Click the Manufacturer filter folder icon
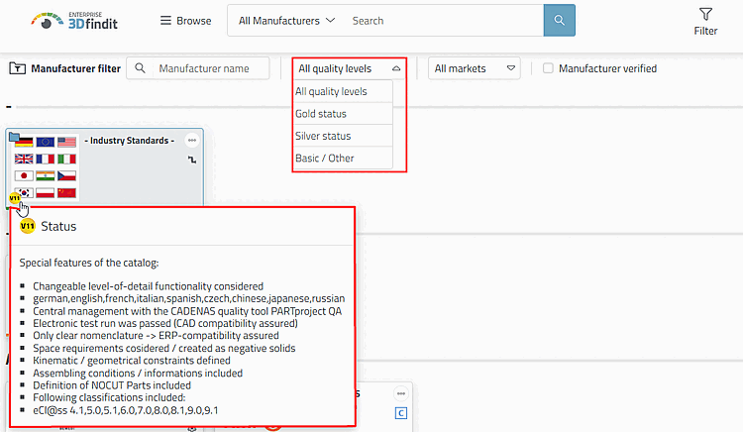 17,68
